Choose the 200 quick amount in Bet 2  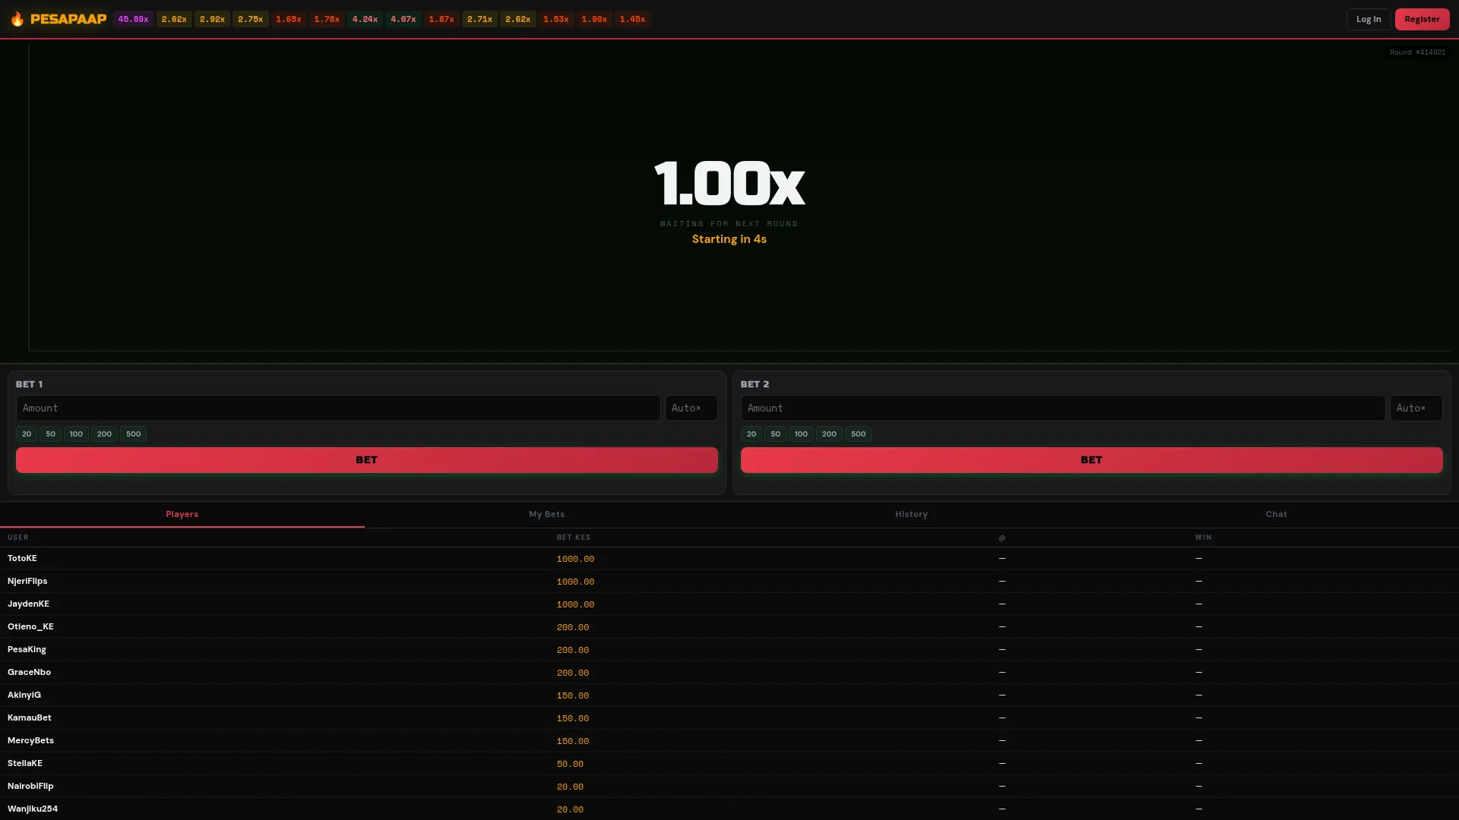829,434
